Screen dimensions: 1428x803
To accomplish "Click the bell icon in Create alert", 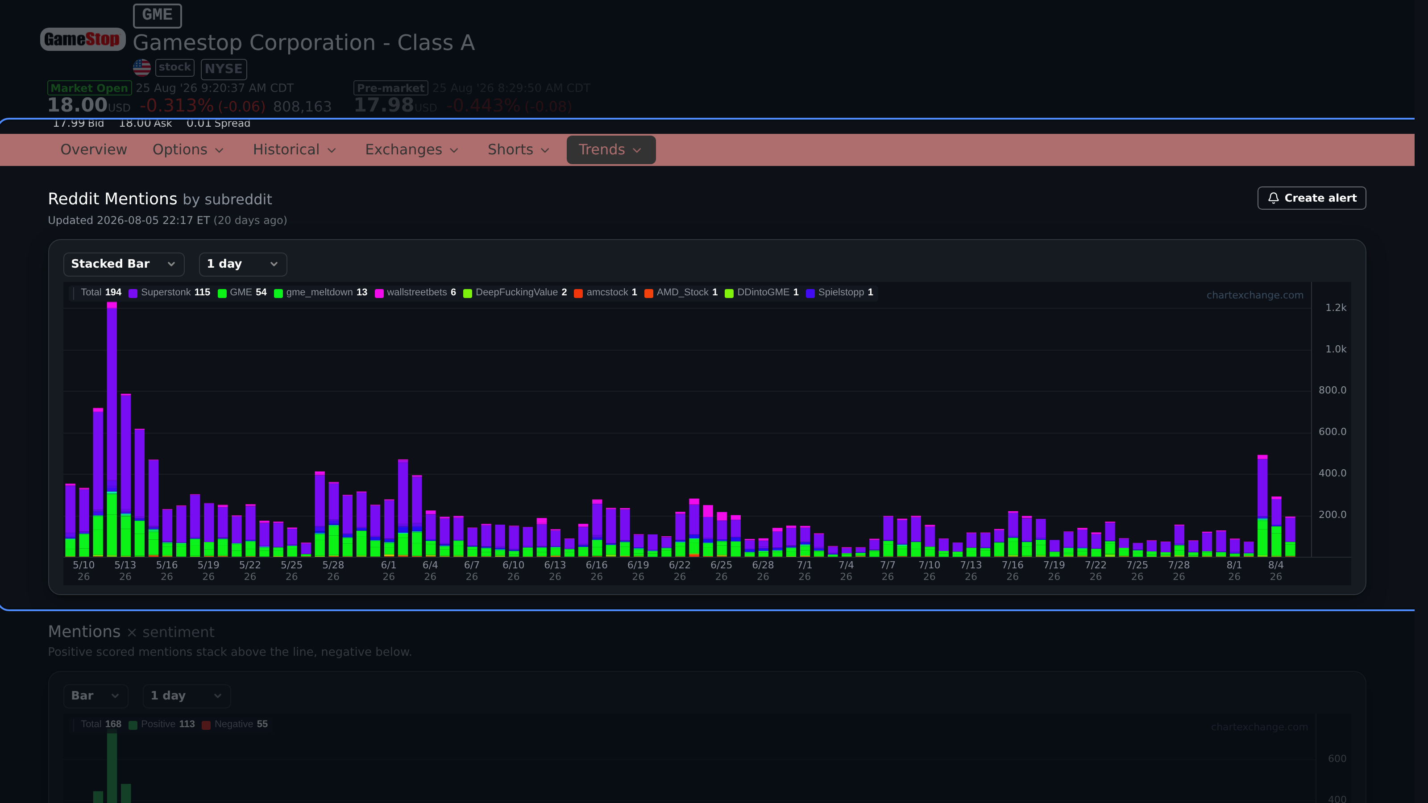I will point(1273,198).
